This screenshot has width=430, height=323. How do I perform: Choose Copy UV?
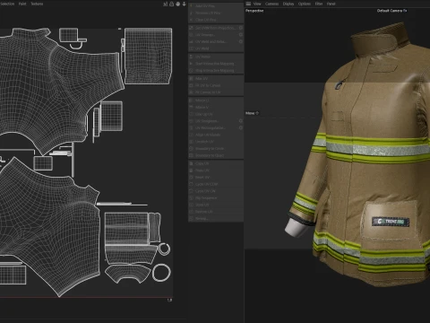click(x=216, y=163)
